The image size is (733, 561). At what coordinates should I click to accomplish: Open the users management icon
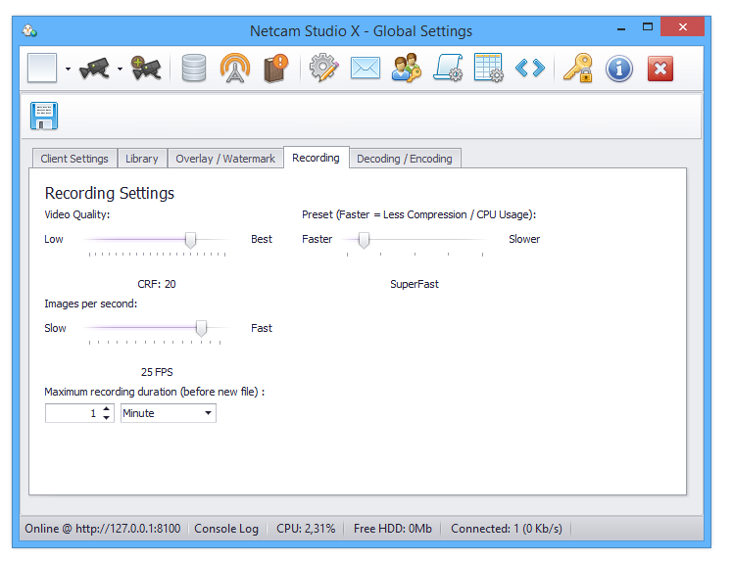(407, 69)
